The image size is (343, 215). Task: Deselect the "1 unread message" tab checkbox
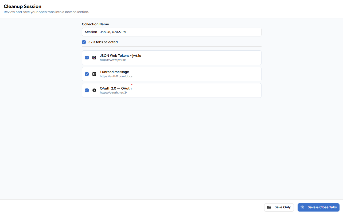pos(87,74)
